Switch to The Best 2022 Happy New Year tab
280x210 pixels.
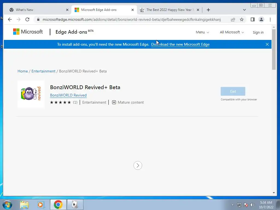point(169,10)
